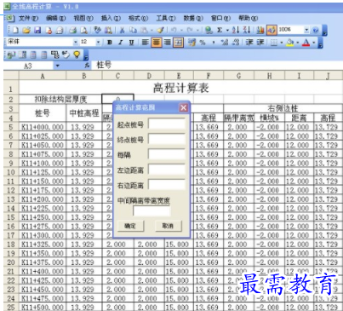
Task: Click the Save icon in toolbar
Action: point(37,30)
